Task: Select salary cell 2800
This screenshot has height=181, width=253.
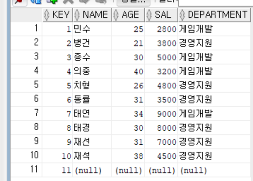Action: [x=161, y=29]
